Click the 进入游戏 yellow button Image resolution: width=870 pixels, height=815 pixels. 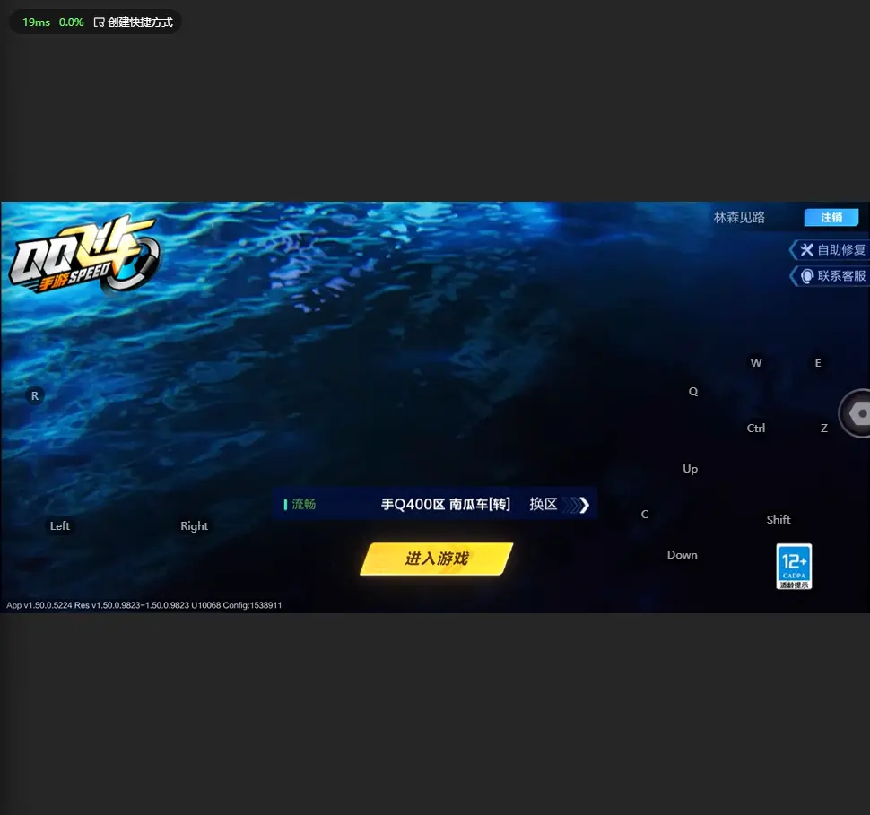click(x=437, y=559)
